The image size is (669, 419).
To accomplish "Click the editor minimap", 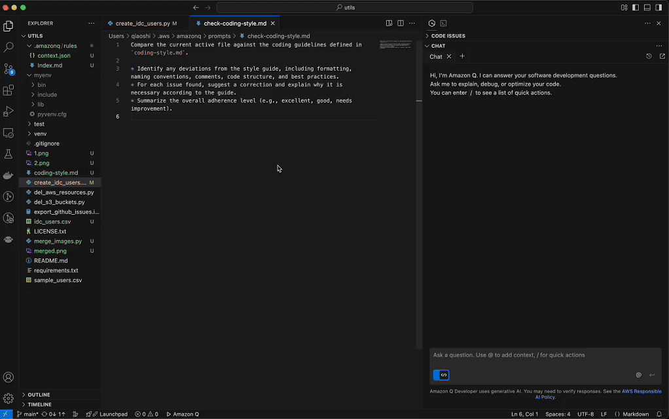I will point(396,45).
